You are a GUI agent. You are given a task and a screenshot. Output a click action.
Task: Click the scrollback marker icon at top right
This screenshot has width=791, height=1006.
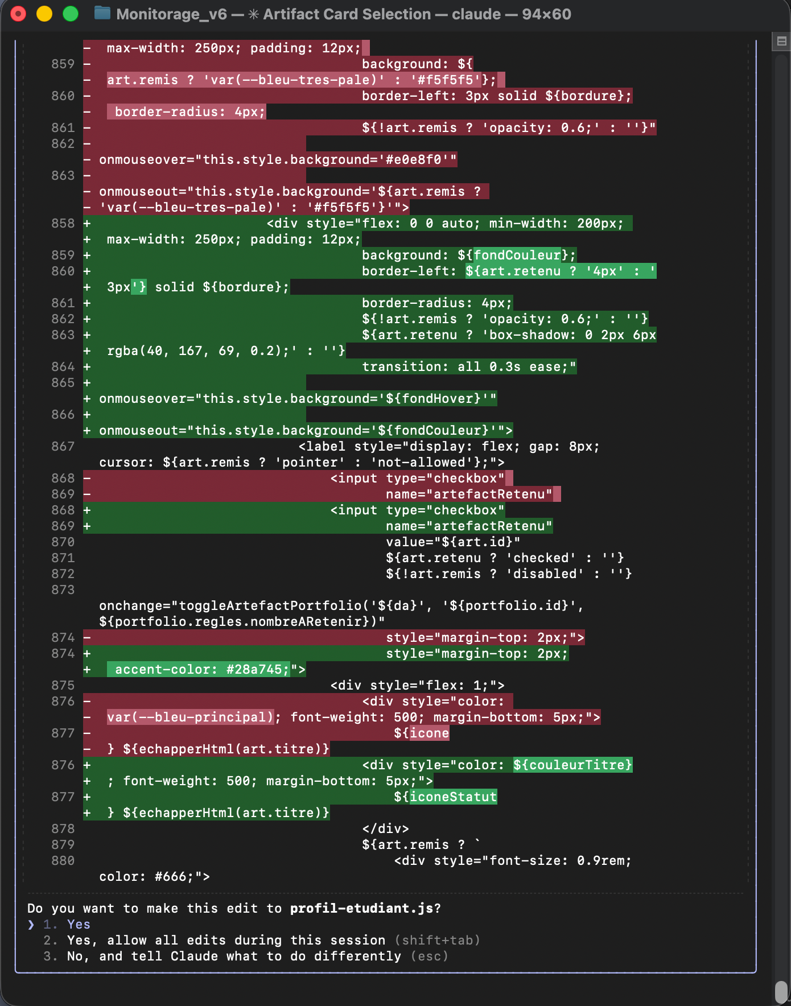[x=781, y=41]
